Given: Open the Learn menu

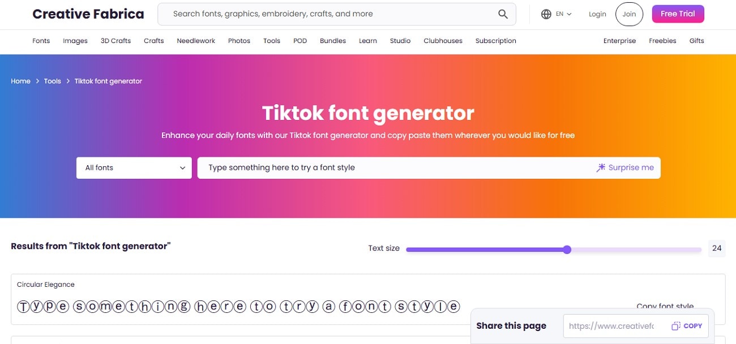Looking at the screenshot, I should [x=368, y=41].
